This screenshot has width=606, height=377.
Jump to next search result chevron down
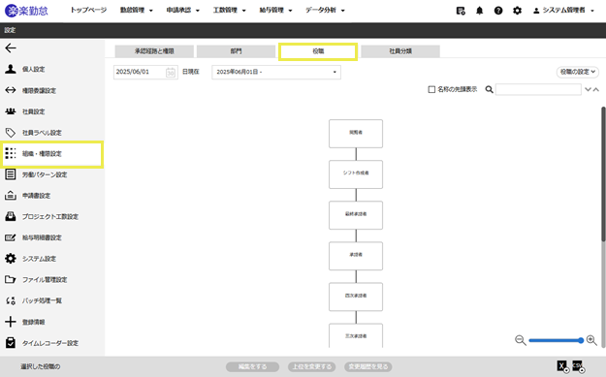click(588, 89)
